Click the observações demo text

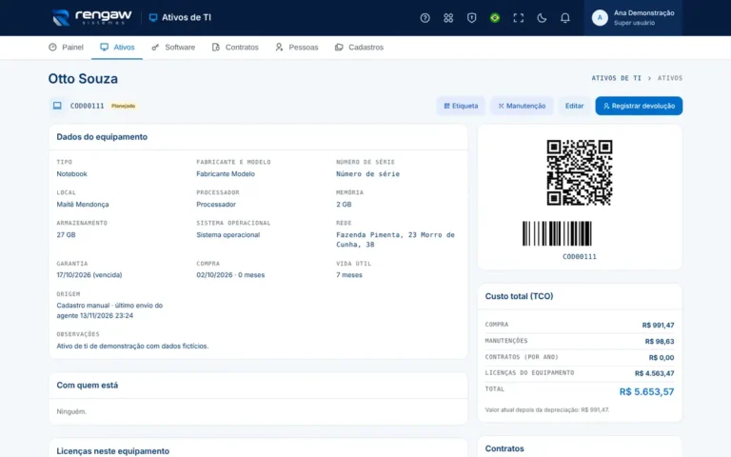pos(132,346)
